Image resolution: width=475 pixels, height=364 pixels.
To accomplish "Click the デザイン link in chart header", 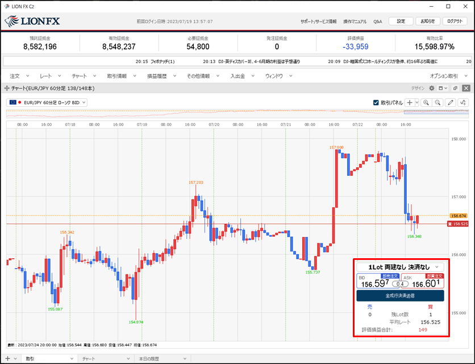I will 418,88.
